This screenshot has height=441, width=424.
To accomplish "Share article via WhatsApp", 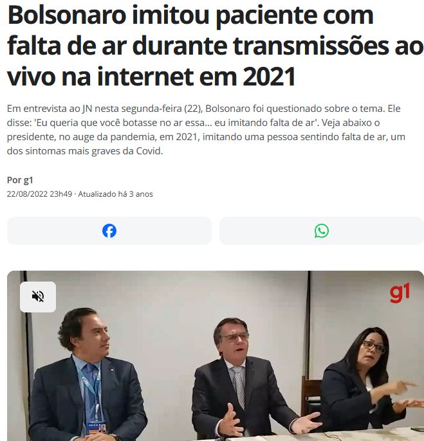I will click(322, 231).
